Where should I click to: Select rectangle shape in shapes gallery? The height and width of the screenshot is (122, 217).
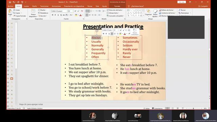pos(136,11)
